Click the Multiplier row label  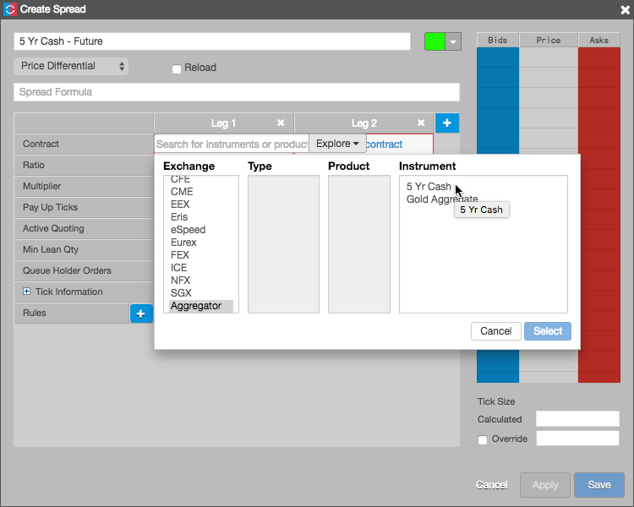(x=41, y=186)
